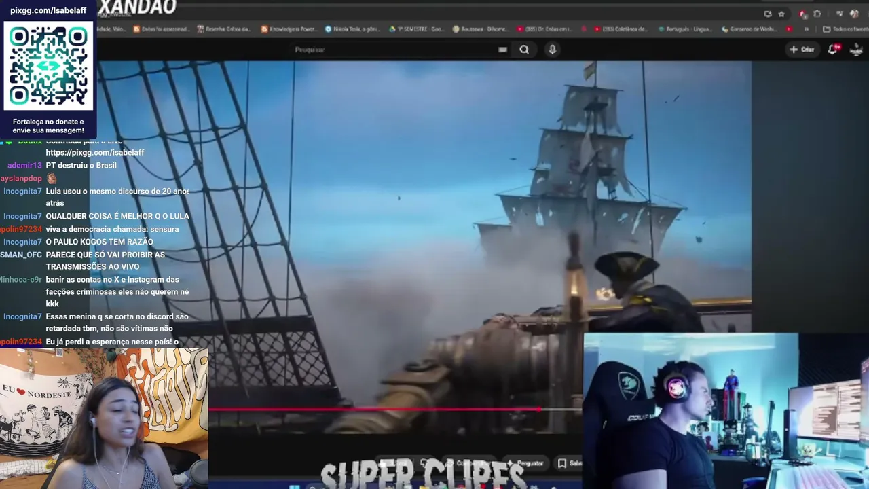Open the Coletânea de bookmark
Image resolution: width=869 pixels, height=489 pixels.
621,29
